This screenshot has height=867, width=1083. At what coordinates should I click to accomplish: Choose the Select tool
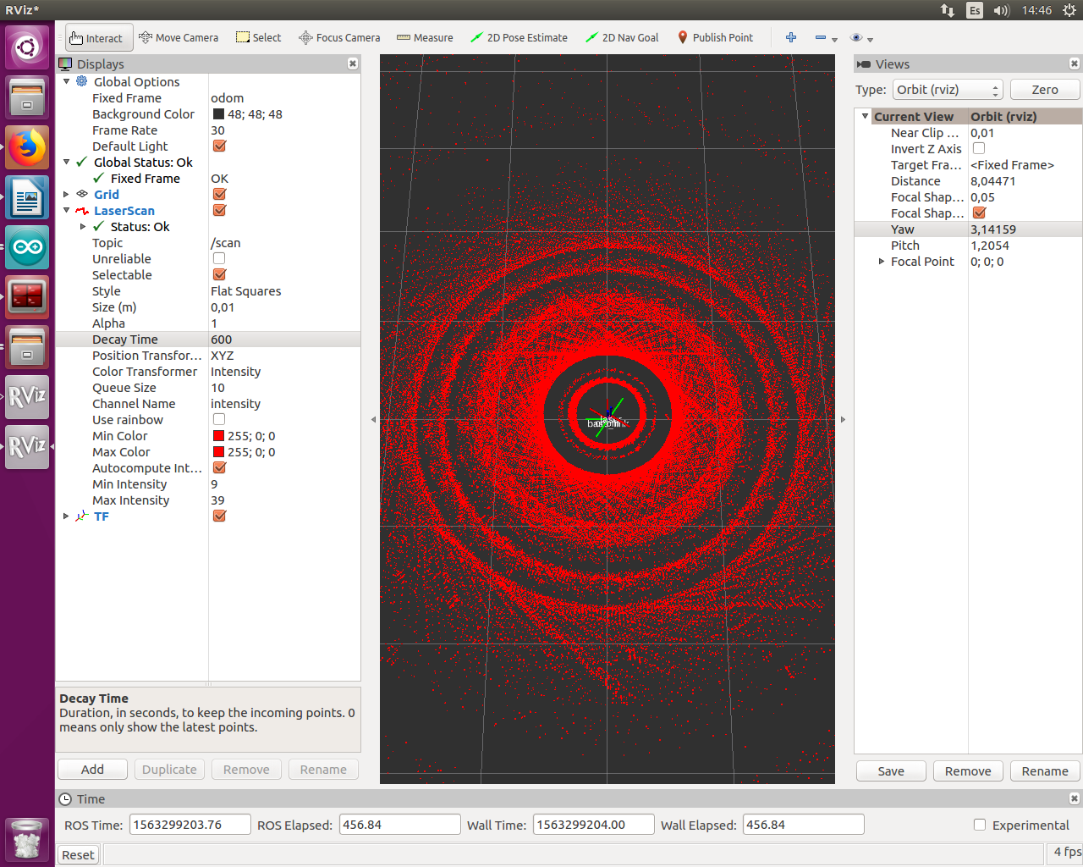(258, 38)
